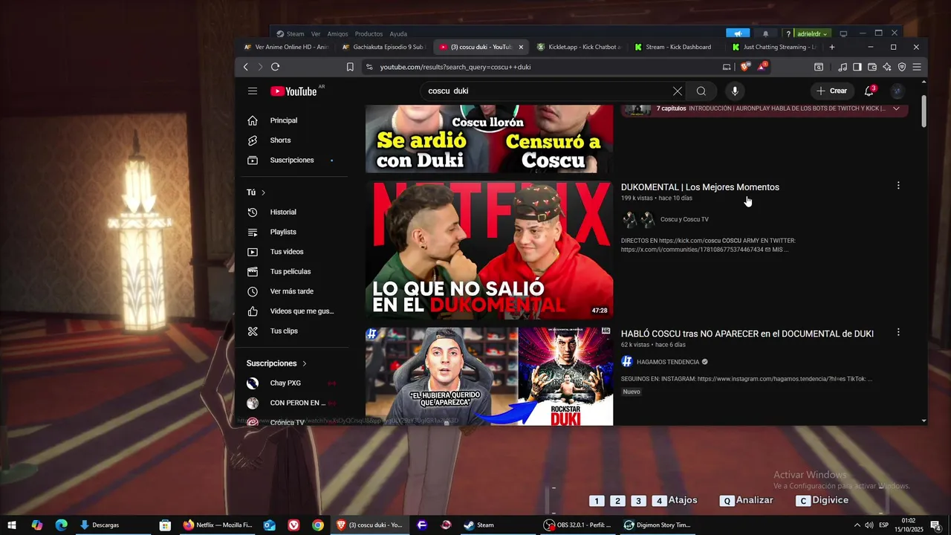This screenshot has width=951, height=535.
Task: Open the Brave Wallet icon
Action: (872, 67)
